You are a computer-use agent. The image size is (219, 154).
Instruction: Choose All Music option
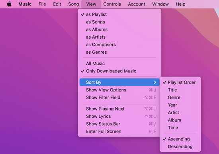[x=119, y=63]
